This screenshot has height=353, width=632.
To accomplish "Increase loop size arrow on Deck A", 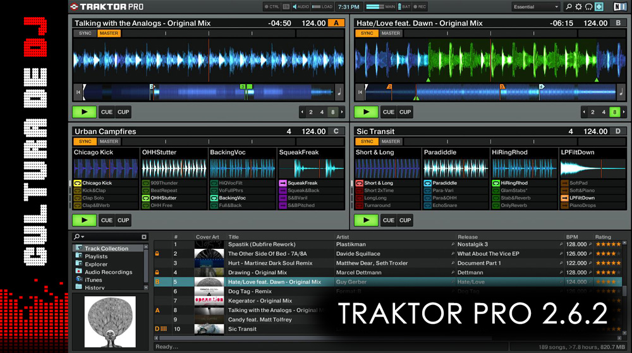I will (x=342, y=112).
